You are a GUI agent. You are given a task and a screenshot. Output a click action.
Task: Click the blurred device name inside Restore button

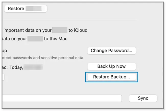point(33,9)
